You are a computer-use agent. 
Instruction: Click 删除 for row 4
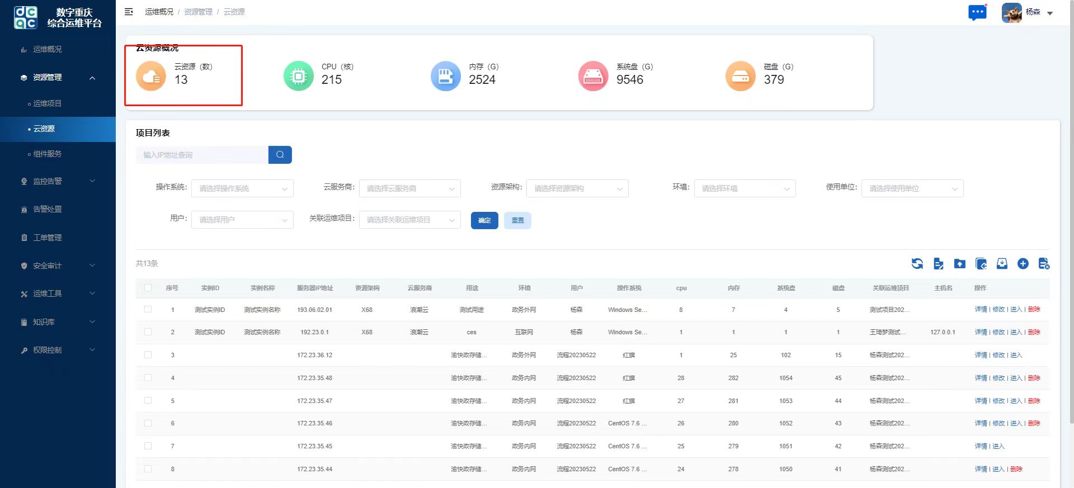[1034, 378]
